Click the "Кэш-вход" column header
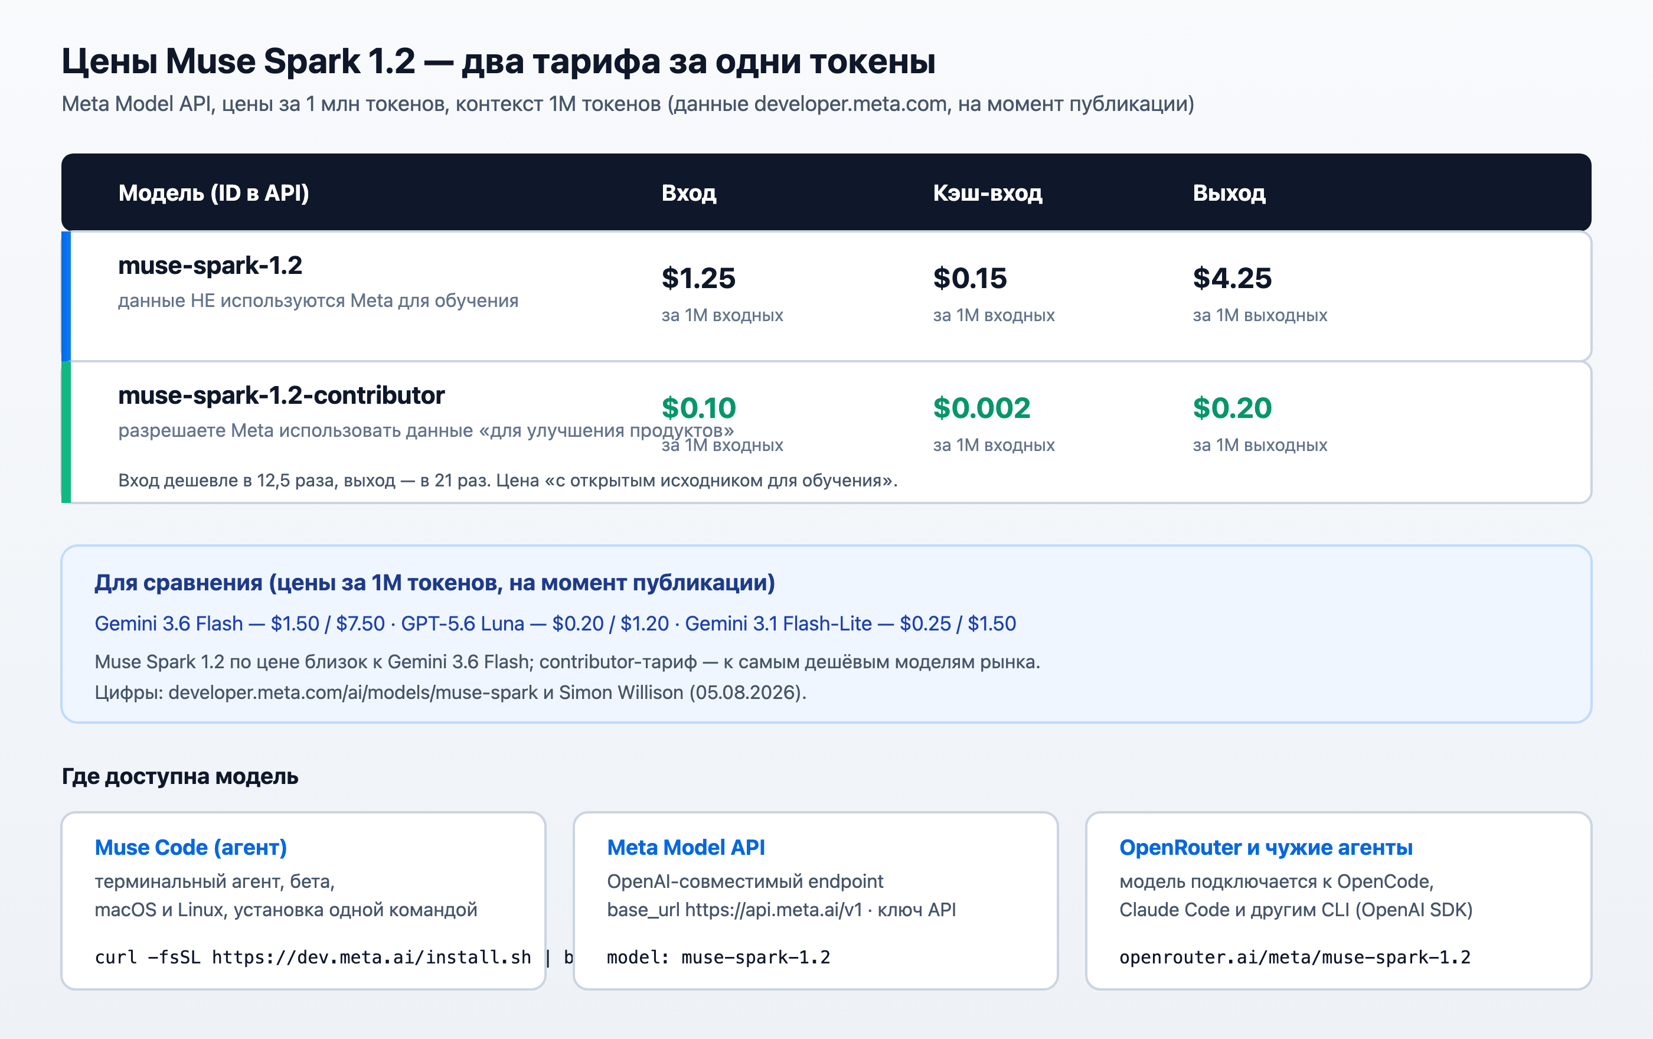Screen dimensions: 1653x1039 [x=987, y=193]
